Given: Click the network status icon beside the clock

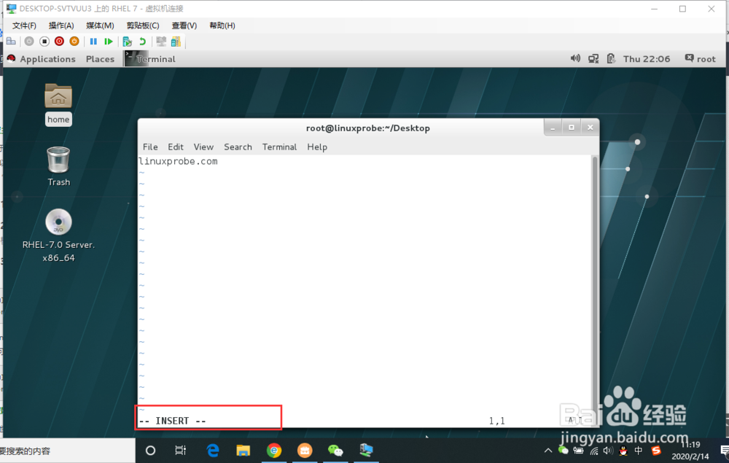Looking at the screenshot, I should [593, 58].
